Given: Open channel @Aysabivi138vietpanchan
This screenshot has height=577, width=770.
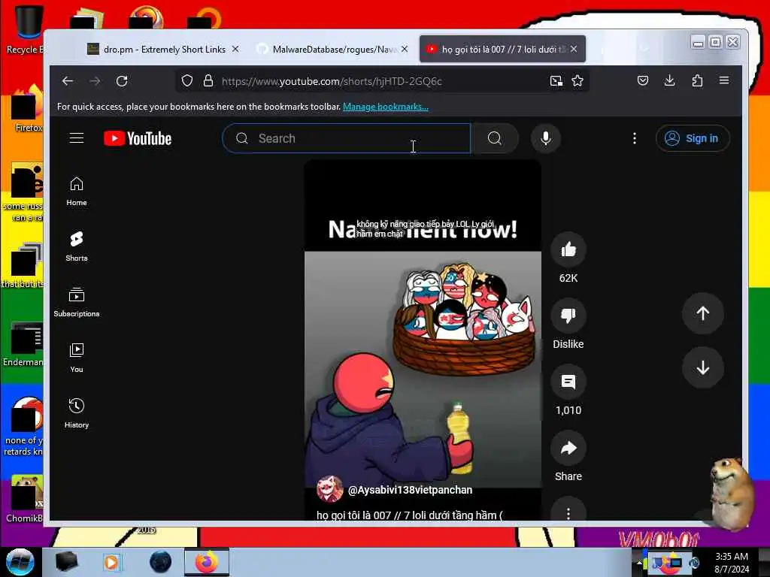Looking at the screenshot, I should coord(410,490).
